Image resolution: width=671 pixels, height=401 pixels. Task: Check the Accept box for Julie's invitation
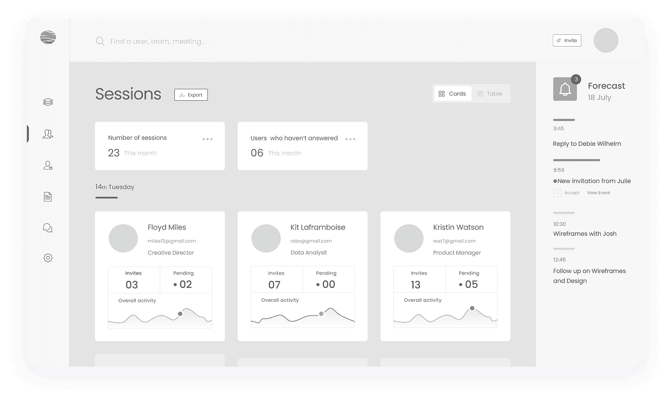tap(557, 192)
